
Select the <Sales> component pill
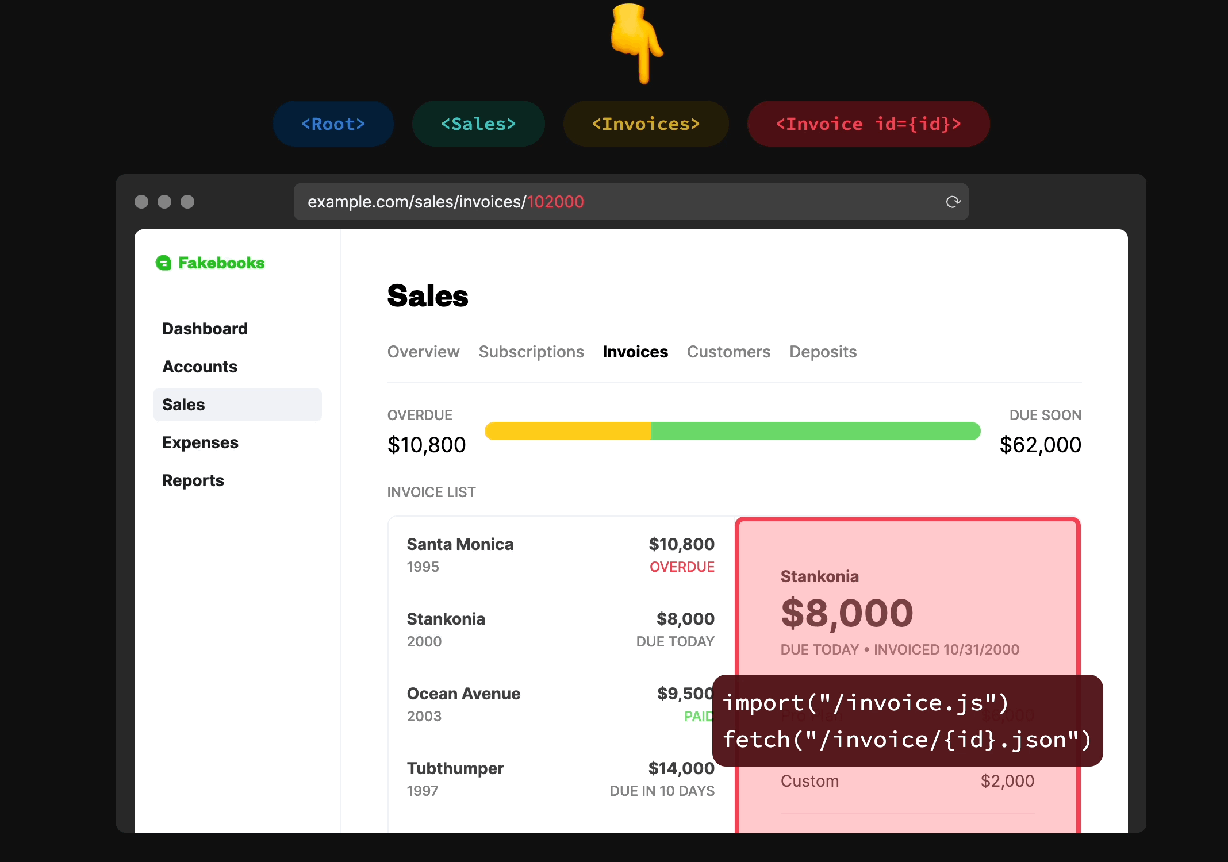(x=478, y=124)
